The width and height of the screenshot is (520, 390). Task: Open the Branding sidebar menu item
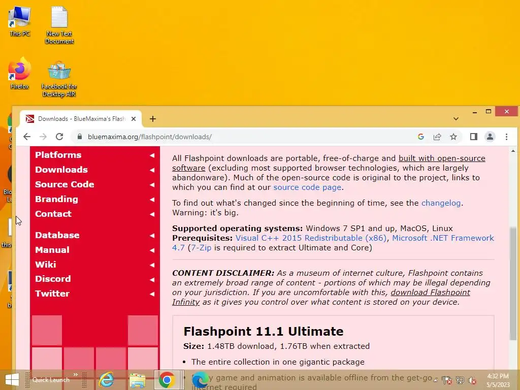tap(57, 199)
